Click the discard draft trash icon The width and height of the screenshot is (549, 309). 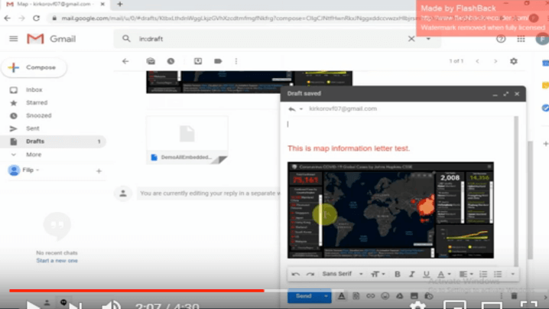514,297
